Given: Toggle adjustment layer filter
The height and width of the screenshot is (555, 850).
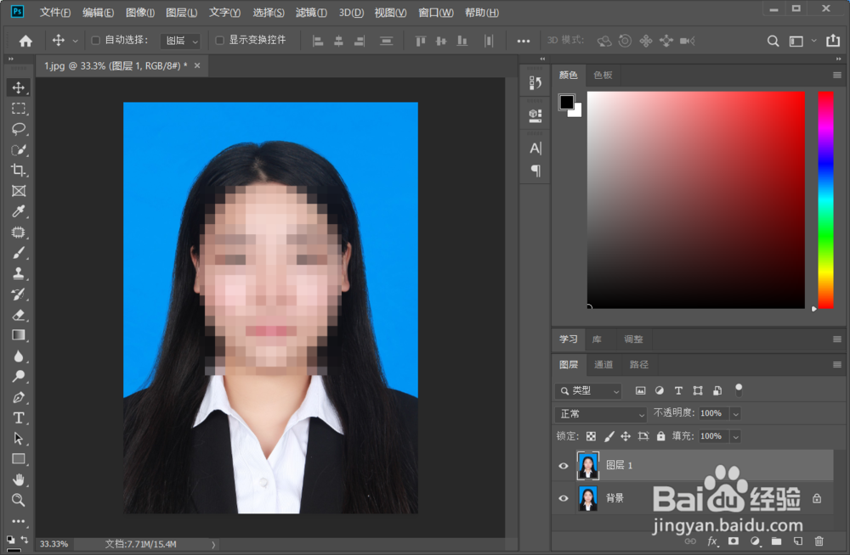Looking at the screenshot, I should coord(660,390).
